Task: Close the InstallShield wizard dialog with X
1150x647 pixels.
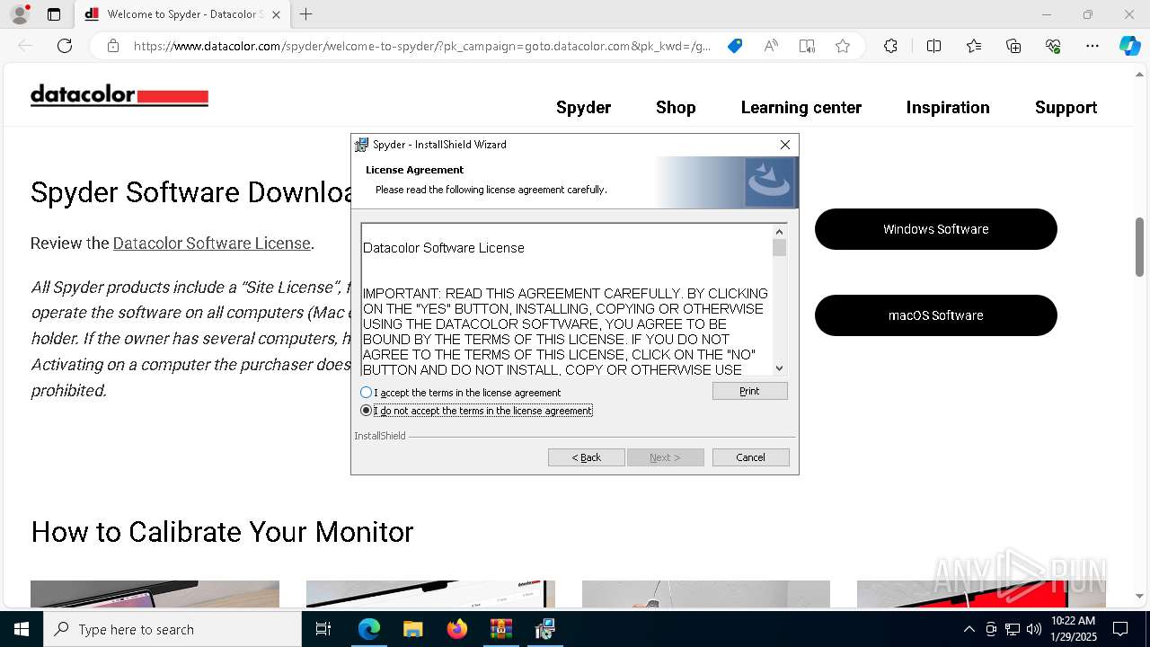Action: 785,145
